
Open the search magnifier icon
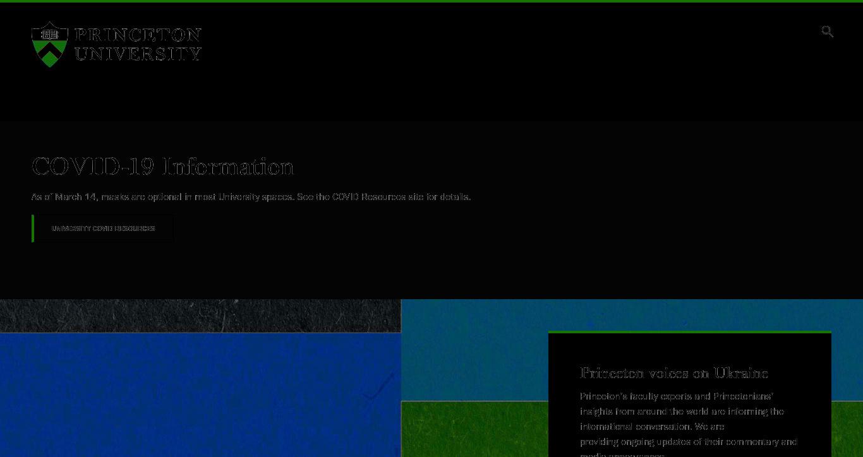(827, 32)
